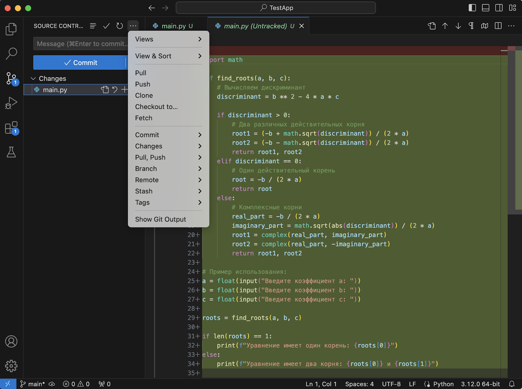Select Push from the menu
This screenshot has width=522, height=389.
pyautogui.click(x=168, y=84)
